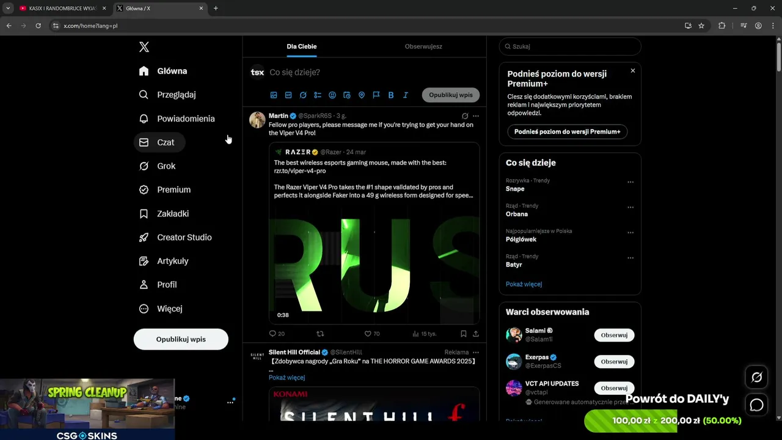782x440 pixels.
Task: Open Grok from the sidebar
Action: (158, 166)
